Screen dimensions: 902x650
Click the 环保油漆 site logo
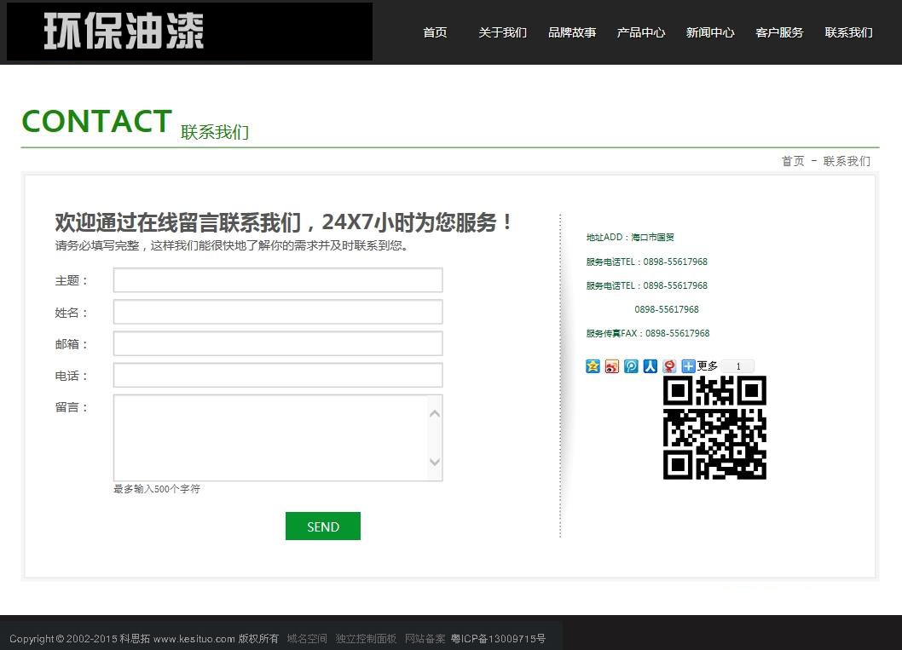coord(189,32)
